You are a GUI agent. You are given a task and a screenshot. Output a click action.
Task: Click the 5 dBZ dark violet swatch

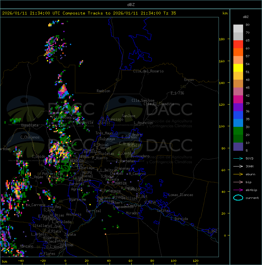click(x=238, y=147)
